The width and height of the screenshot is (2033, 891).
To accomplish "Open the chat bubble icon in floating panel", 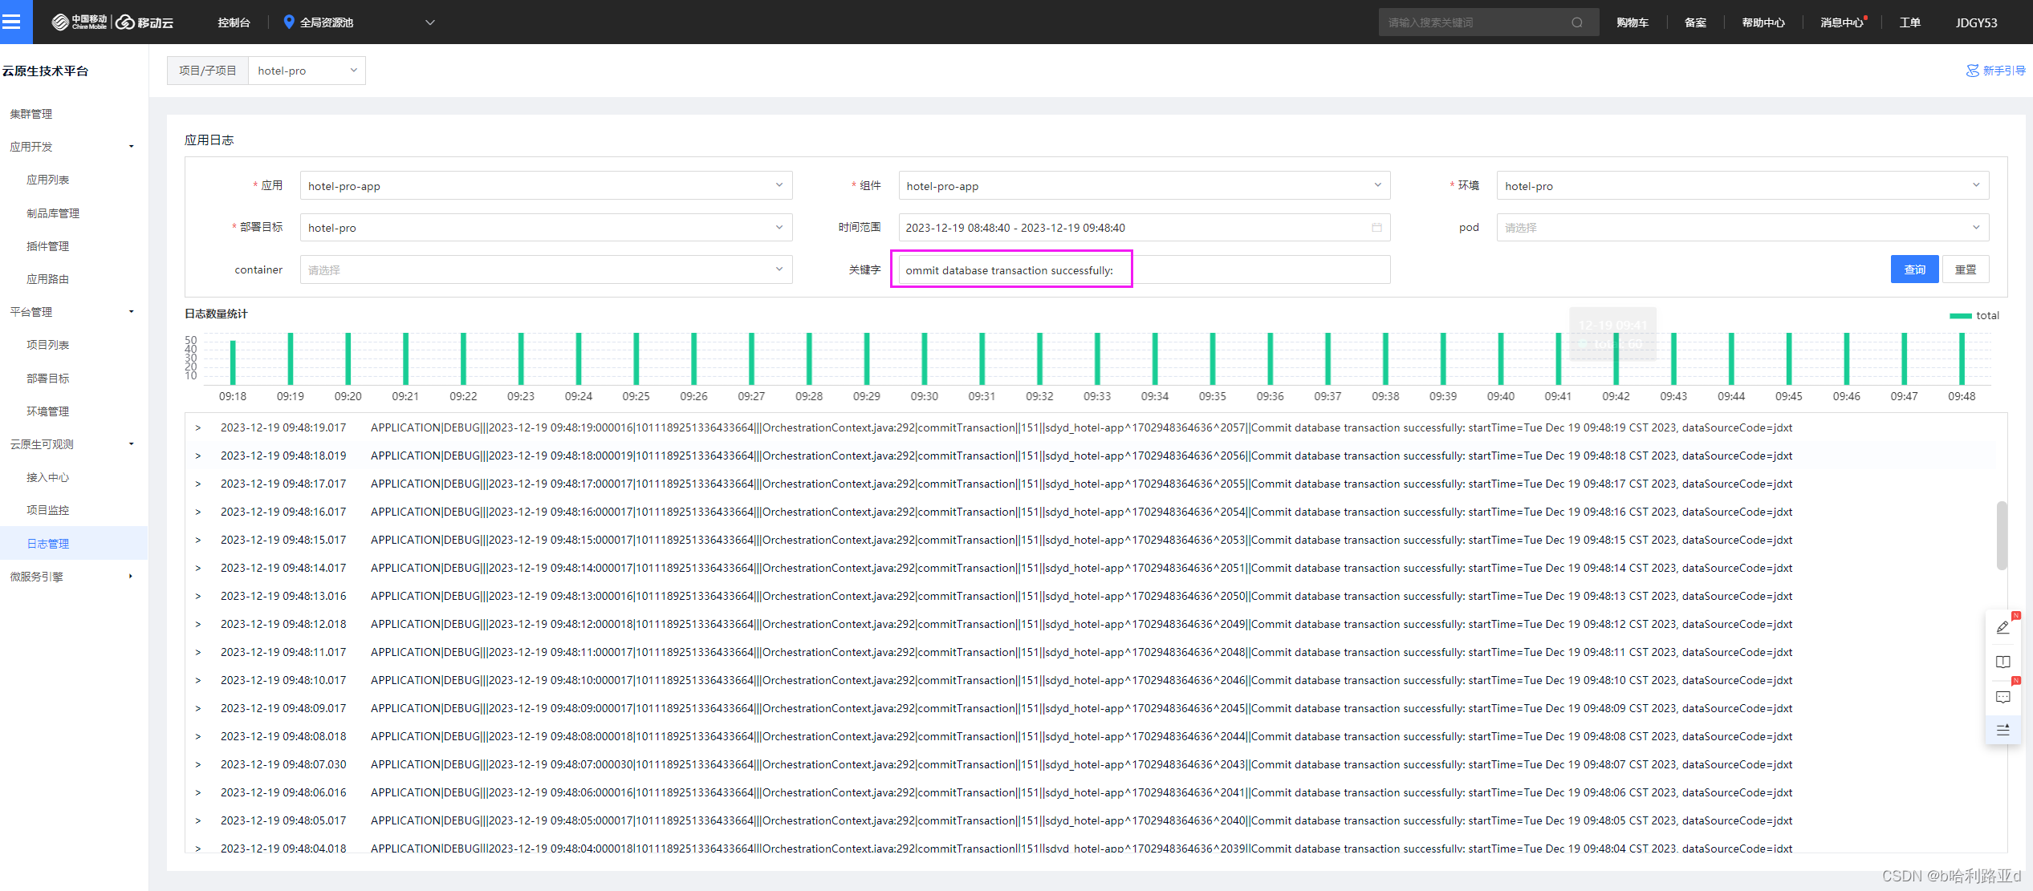I will (2003, 697).
